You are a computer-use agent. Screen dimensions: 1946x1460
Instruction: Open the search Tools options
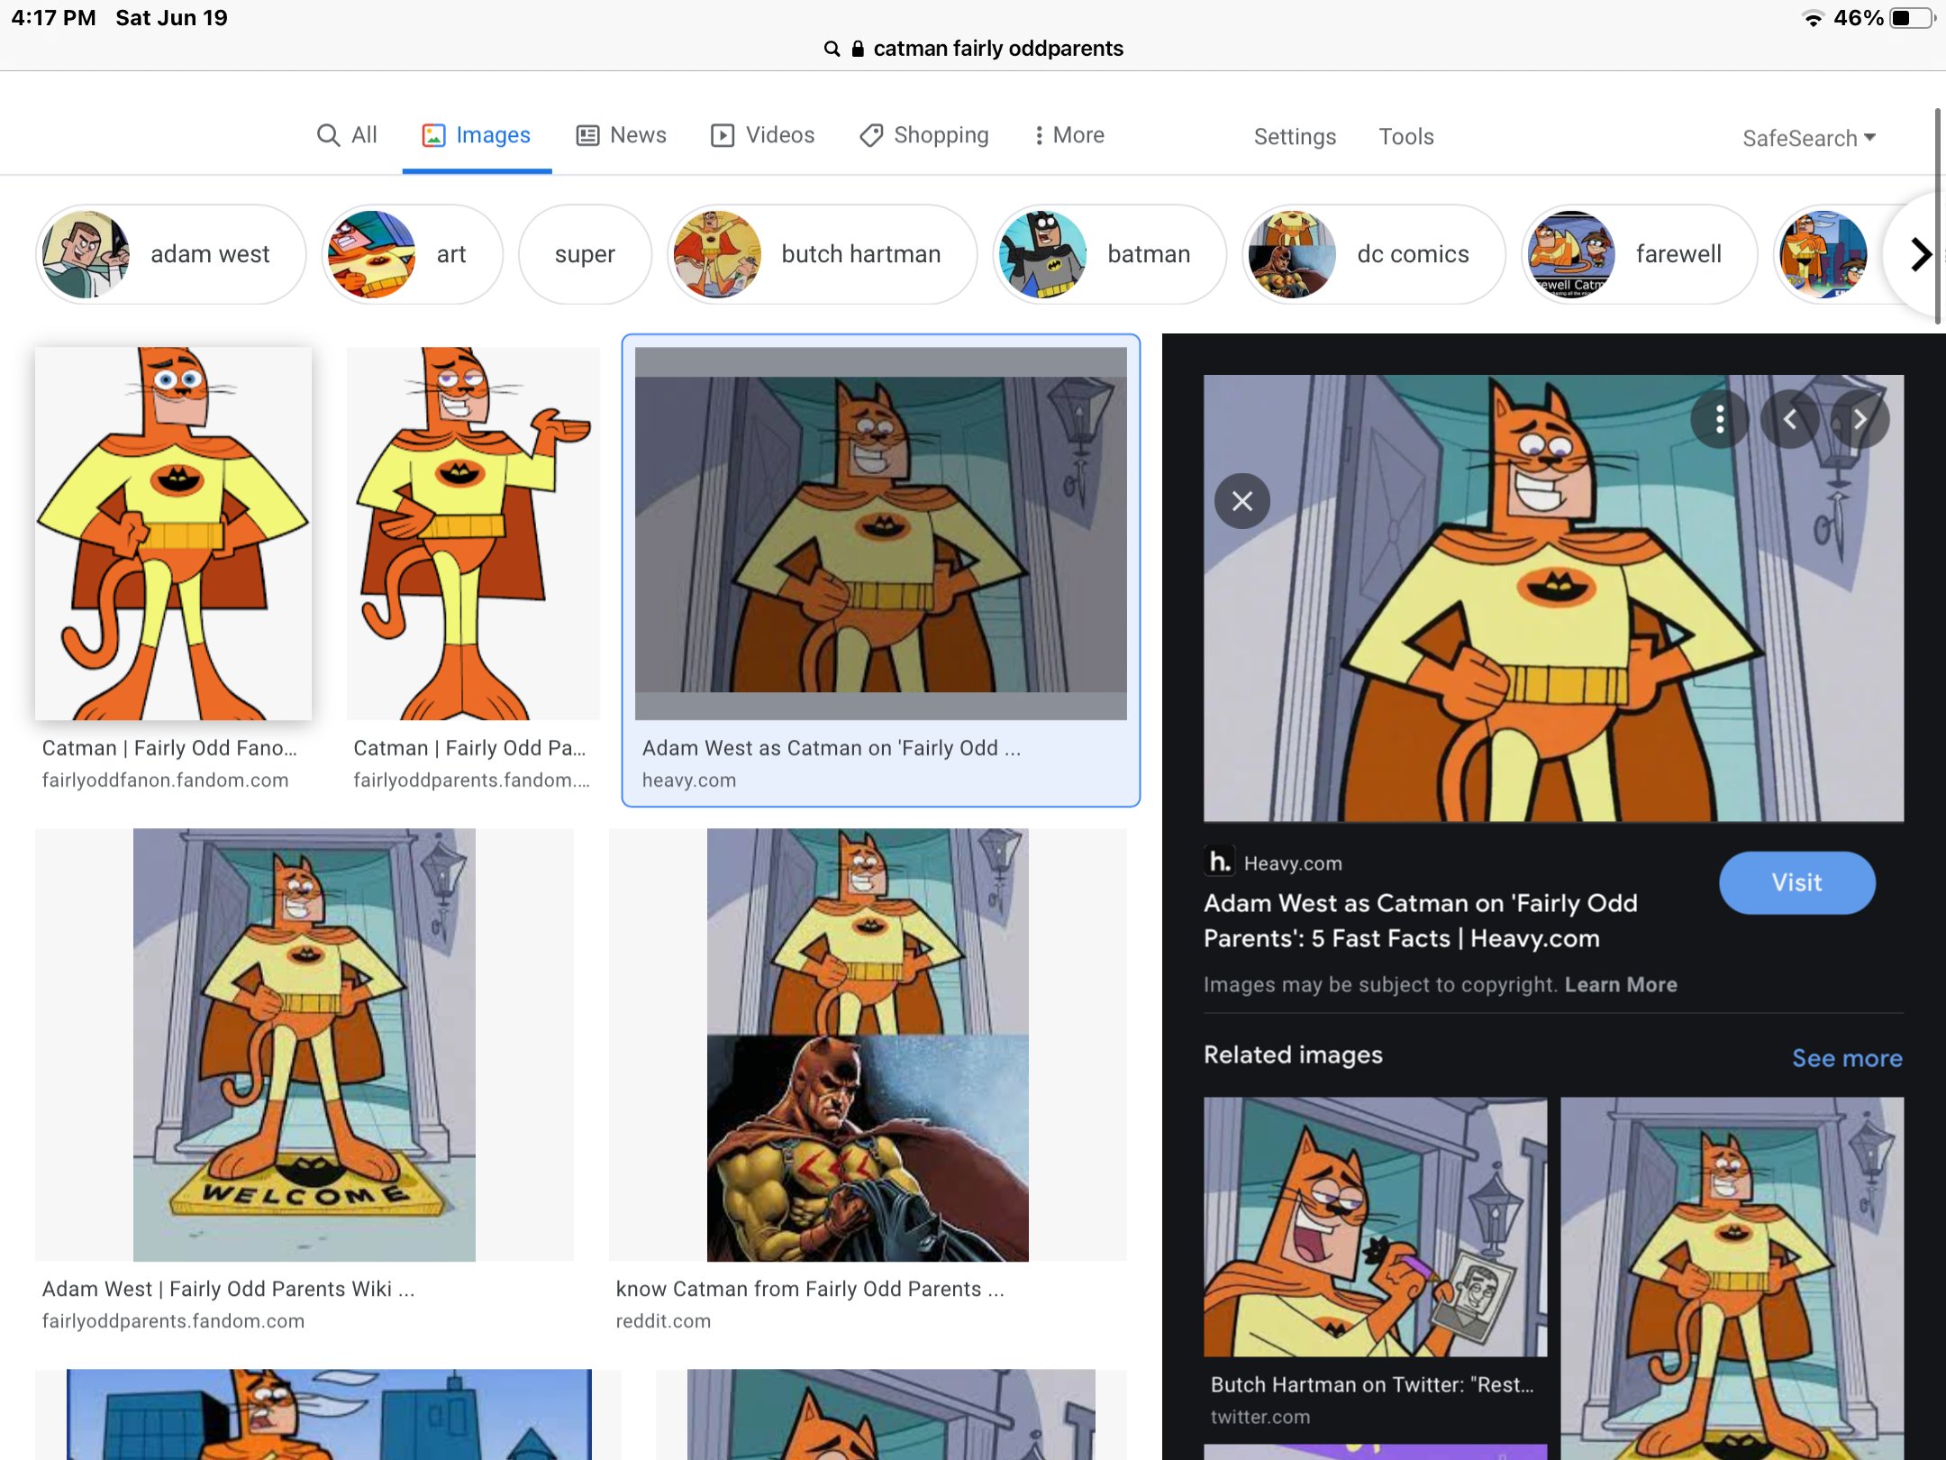pos(1405,137)
